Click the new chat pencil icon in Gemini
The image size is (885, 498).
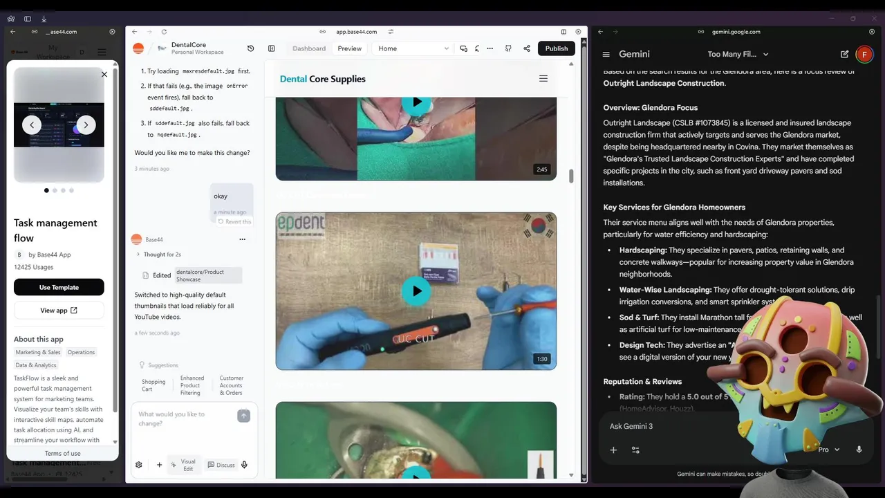[x=844, y=54]
